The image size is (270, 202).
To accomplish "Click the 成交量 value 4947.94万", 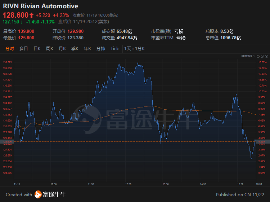I will coord(127,38).
